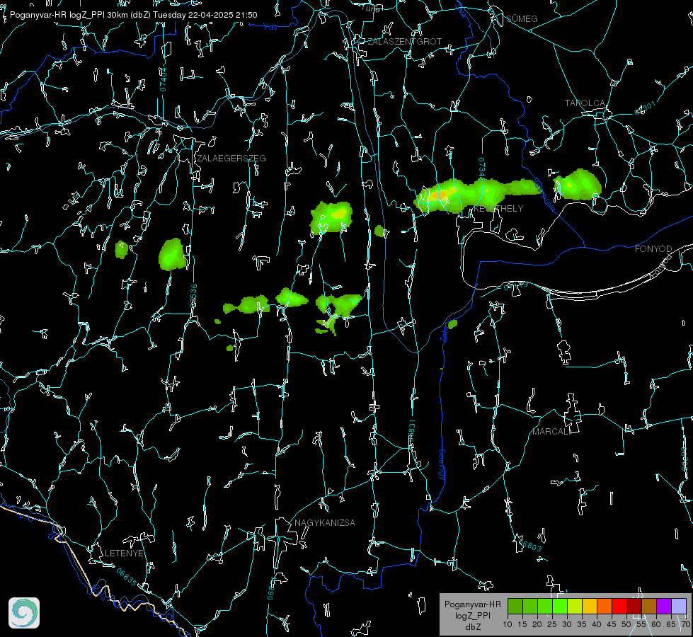693x637 pixels.
Task: Click the radar echo cell west of road 07536
Action: click(173, 254)
